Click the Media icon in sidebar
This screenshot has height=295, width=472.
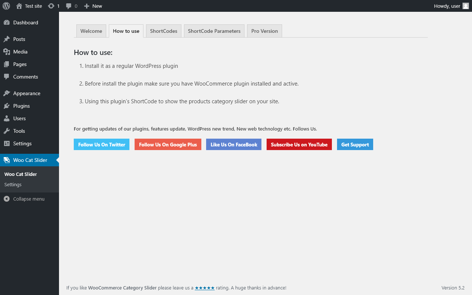(7, 52)
